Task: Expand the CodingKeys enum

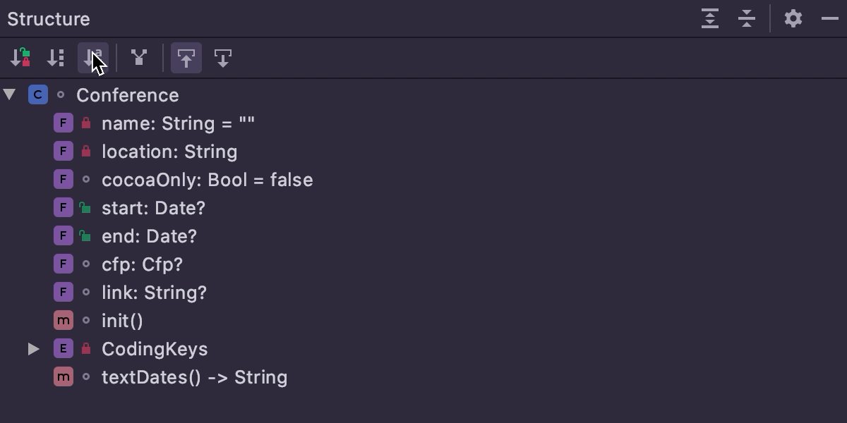Action: [32, 348]
